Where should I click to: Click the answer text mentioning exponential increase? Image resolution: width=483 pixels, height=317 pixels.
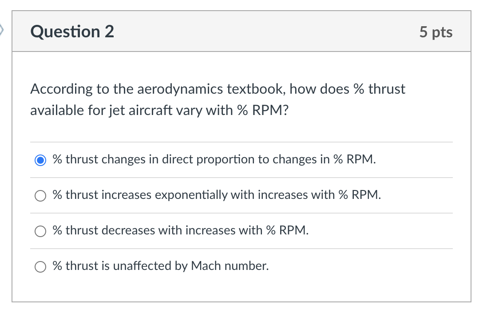tap(216, 194)
